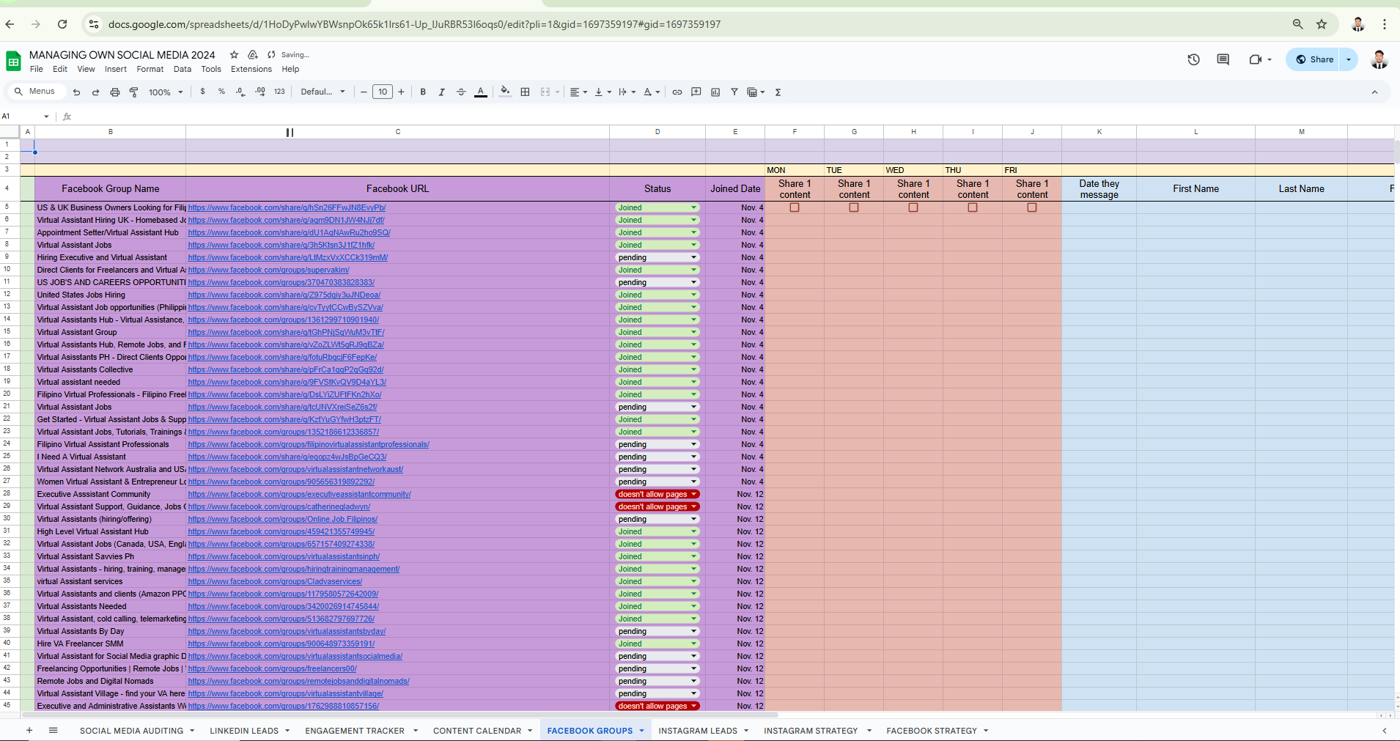Screen dimensions: 1400x741
Task: Open the groups/catherinegladwyn Facebook link
Action: point(279,506)
